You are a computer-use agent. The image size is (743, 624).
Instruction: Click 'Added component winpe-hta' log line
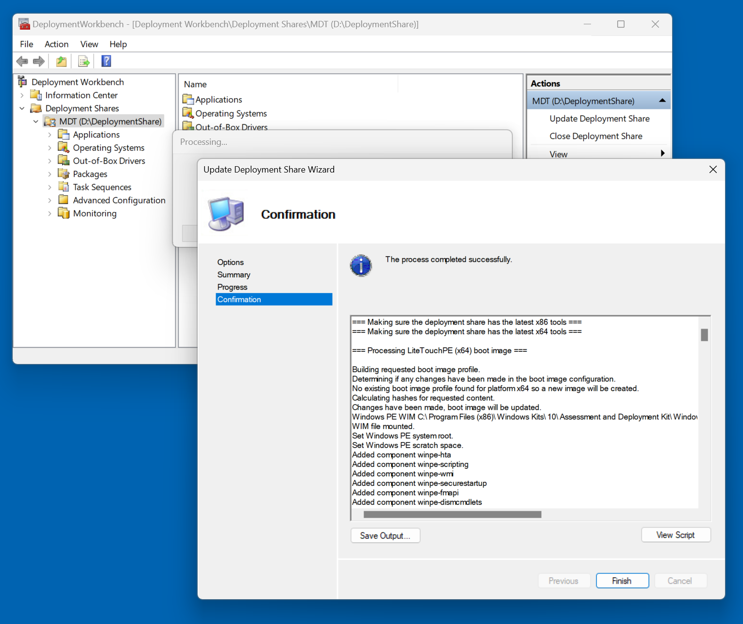402,455
